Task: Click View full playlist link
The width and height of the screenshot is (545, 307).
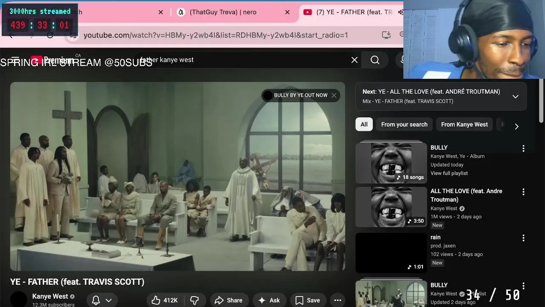Action: point(449,173)
